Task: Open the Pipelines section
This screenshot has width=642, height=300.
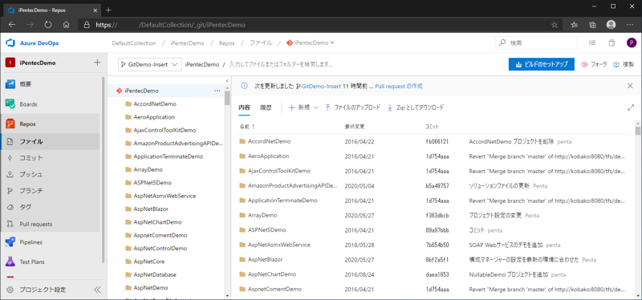Action: [x=30, y=242]
